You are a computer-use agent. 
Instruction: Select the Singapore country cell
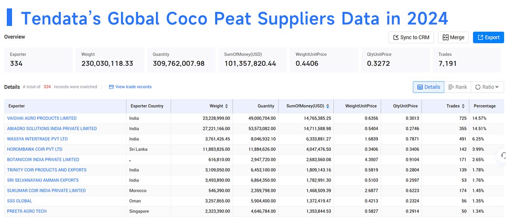click(148, 211)
